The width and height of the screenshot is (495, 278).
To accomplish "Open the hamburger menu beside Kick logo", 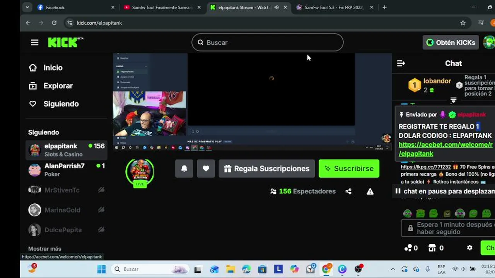I will click(x=34, y=42).
